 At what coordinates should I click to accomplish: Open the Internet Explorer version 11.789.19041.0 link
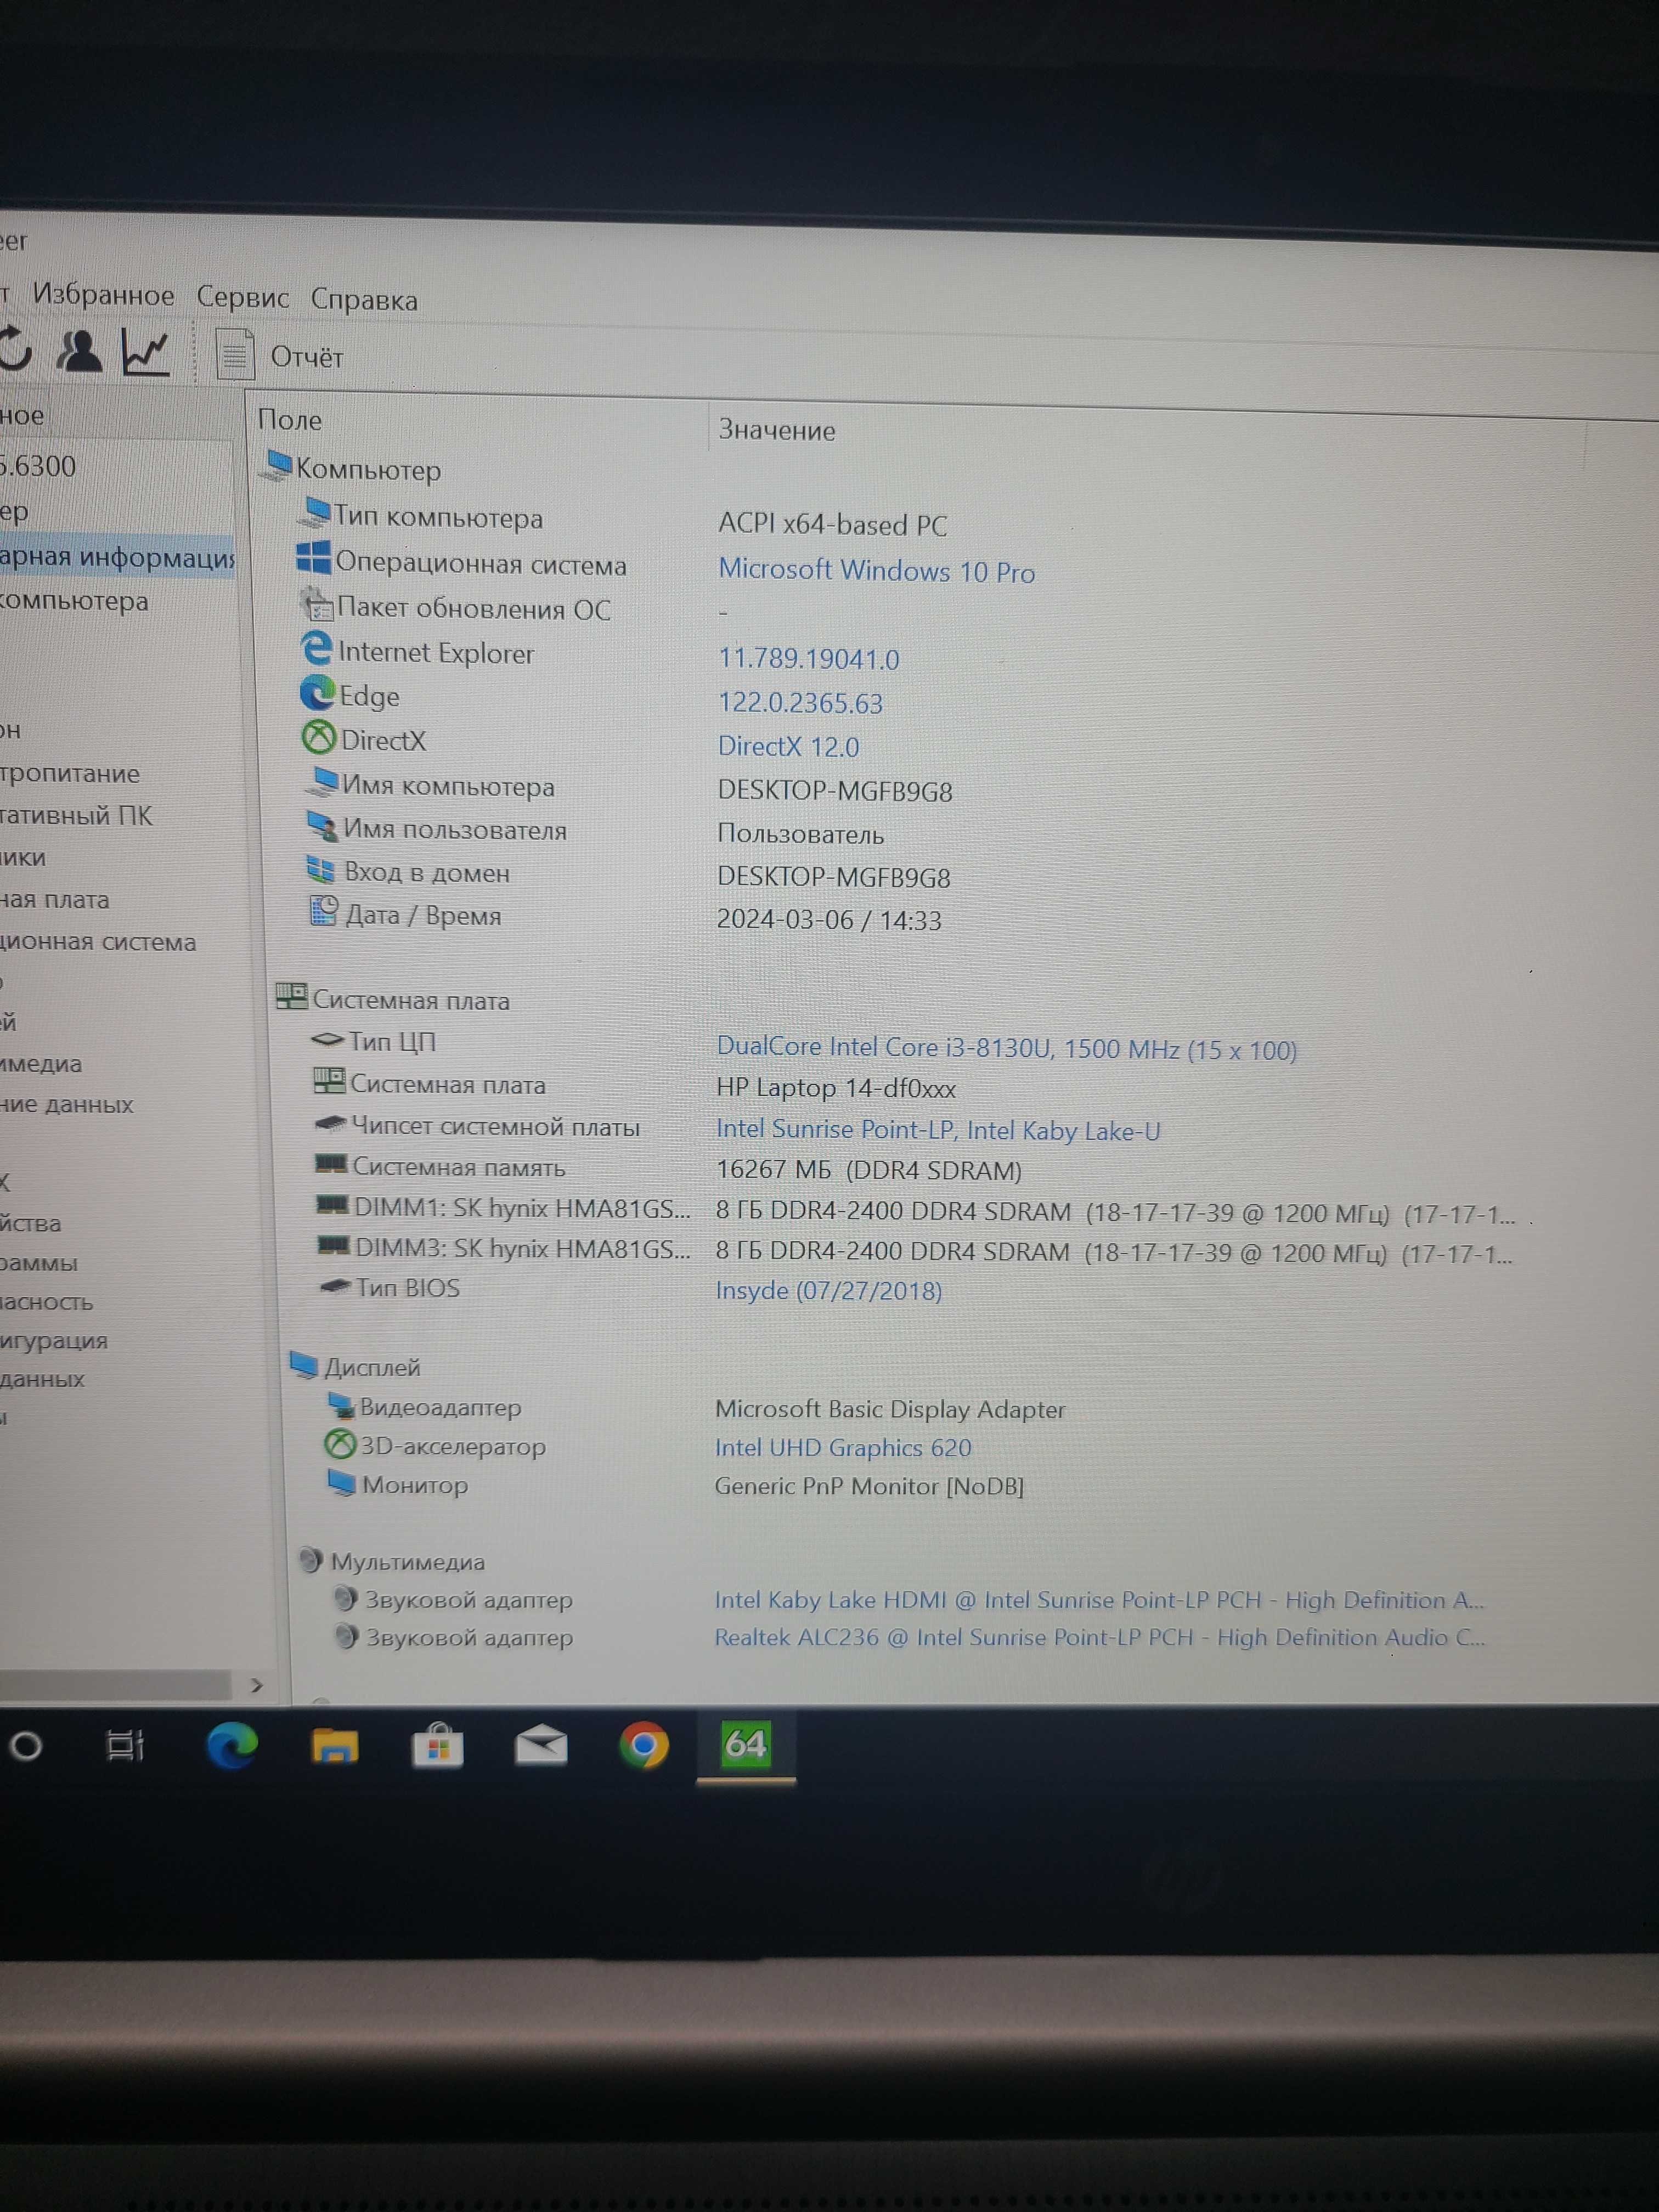pyautogui.click(x=809, y=658)
